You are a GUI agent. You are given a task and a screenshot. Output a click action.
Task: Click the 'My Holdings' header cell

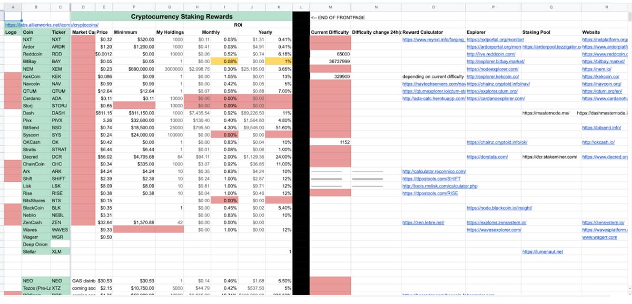pos(170,32)
